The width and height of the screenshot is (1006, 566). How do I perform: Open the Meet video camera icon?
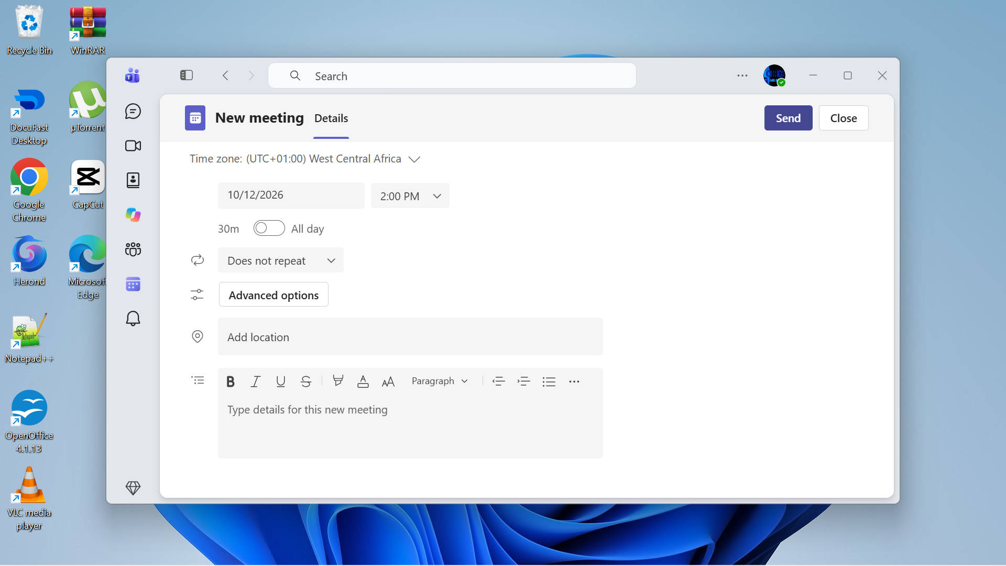(133, 146)
